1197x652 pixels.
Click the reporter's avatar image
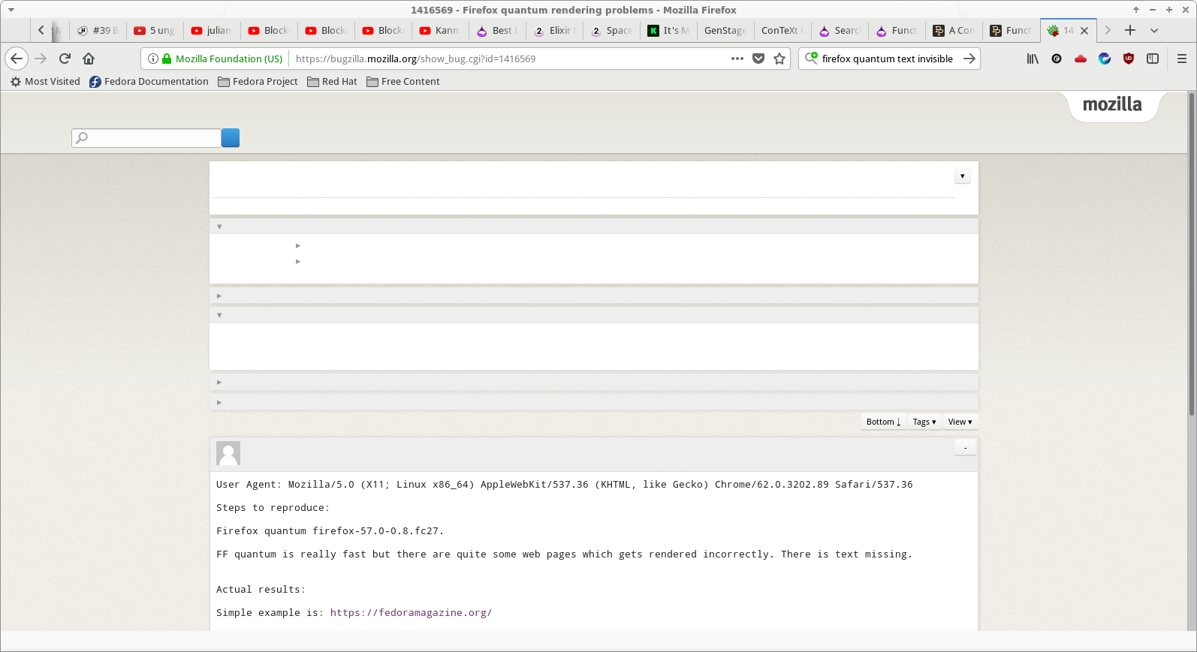point(228,453)
